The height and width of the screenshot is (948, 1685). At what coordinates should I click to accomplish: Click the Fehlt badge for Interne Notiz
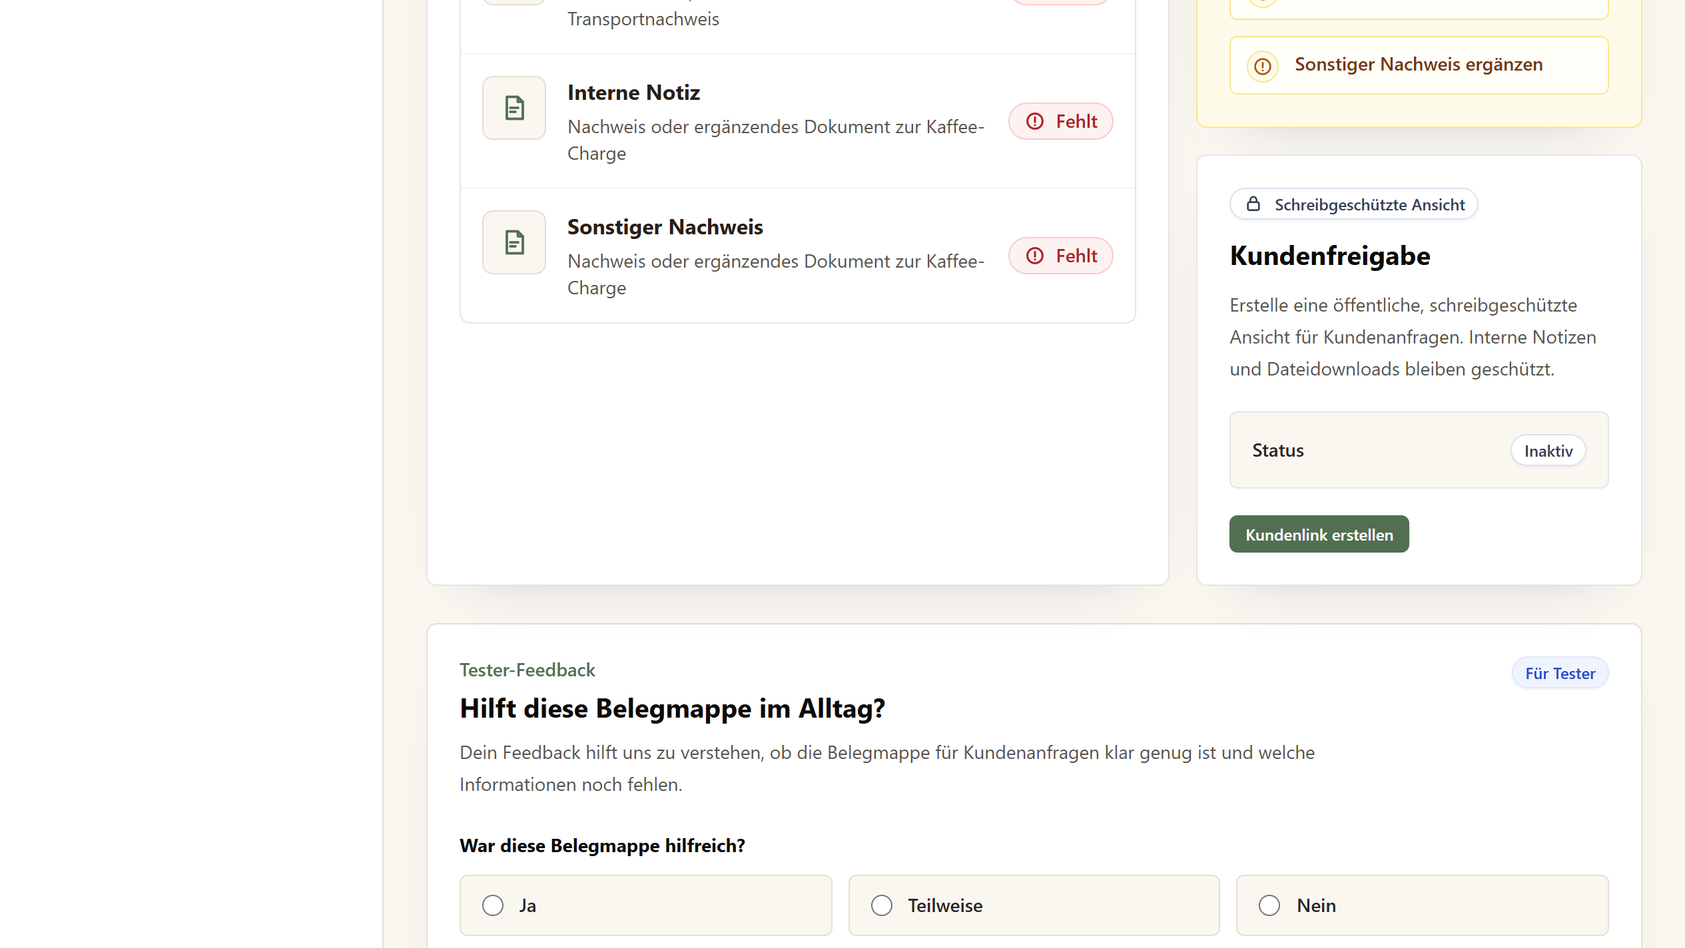(1060, 121)
